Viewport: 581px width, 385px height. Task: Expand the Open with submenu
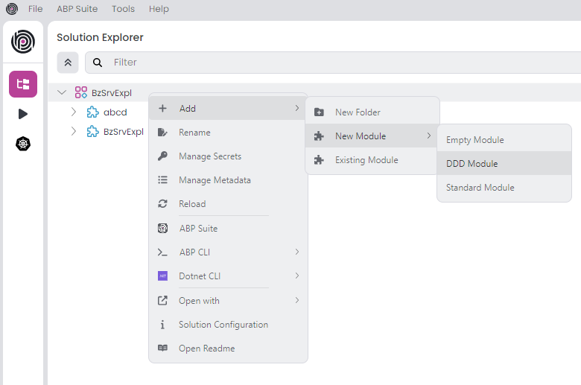coord(228,301)
